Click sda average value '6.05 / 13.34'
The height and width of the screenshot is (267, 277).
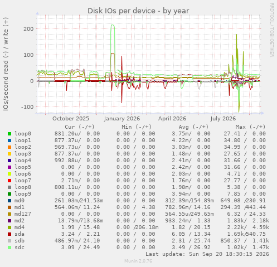(x=191, y=234)
